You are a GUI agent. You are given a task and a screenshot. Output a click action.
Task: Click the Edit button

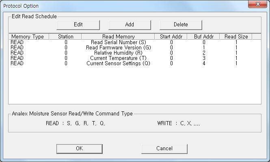click(78, 25)
